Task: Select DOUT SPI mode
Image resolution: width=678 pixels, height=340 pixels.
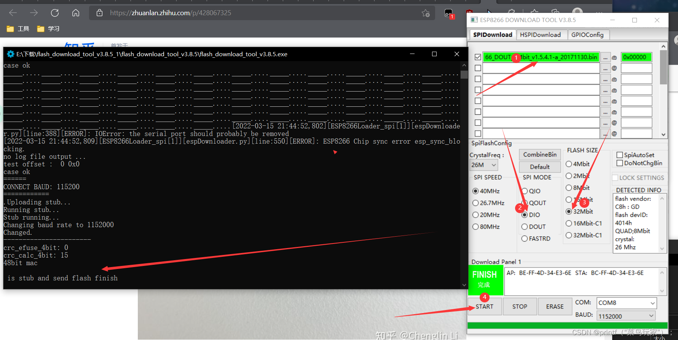Action: click(525, 227)
